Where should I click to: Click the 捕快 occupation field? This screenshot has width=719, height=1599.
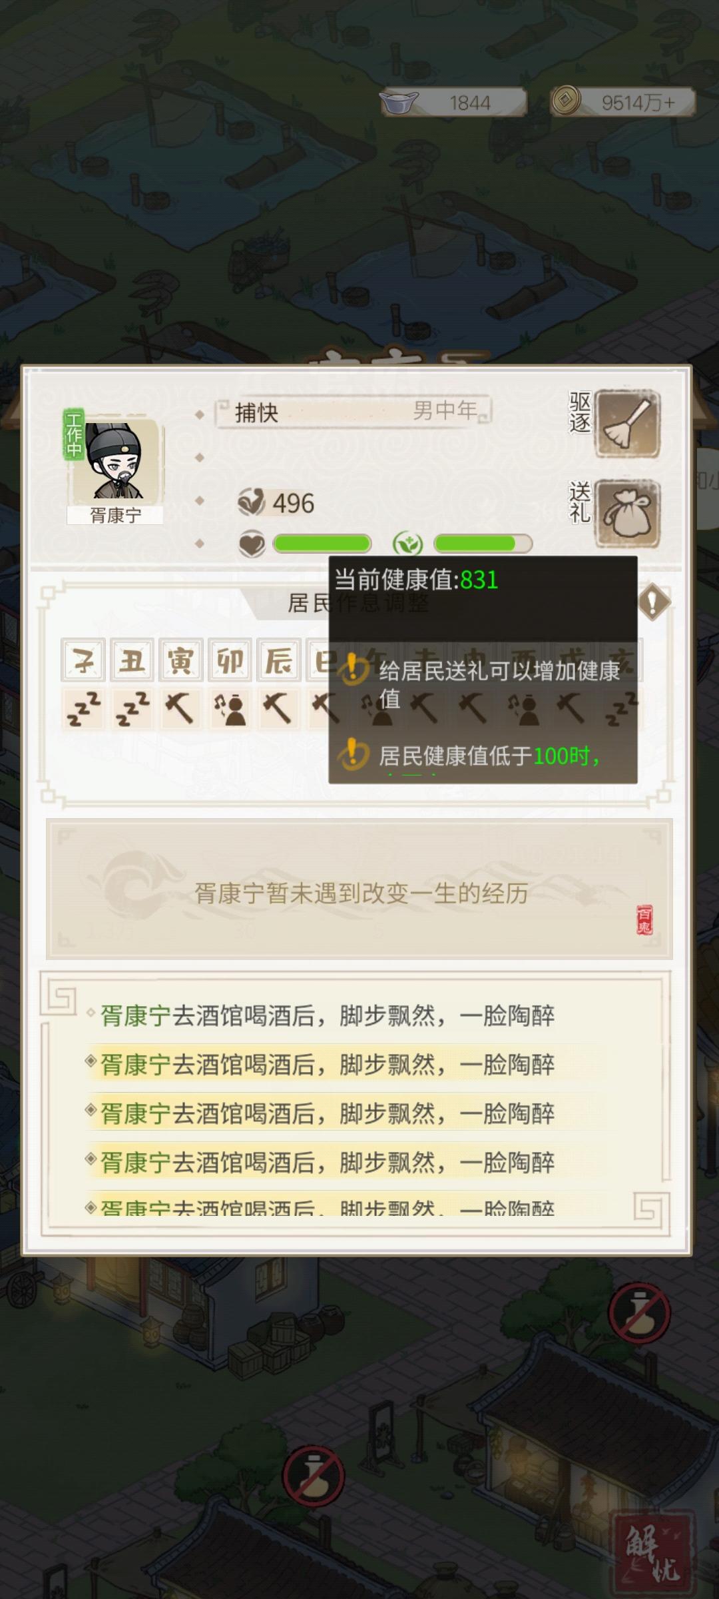354,412
